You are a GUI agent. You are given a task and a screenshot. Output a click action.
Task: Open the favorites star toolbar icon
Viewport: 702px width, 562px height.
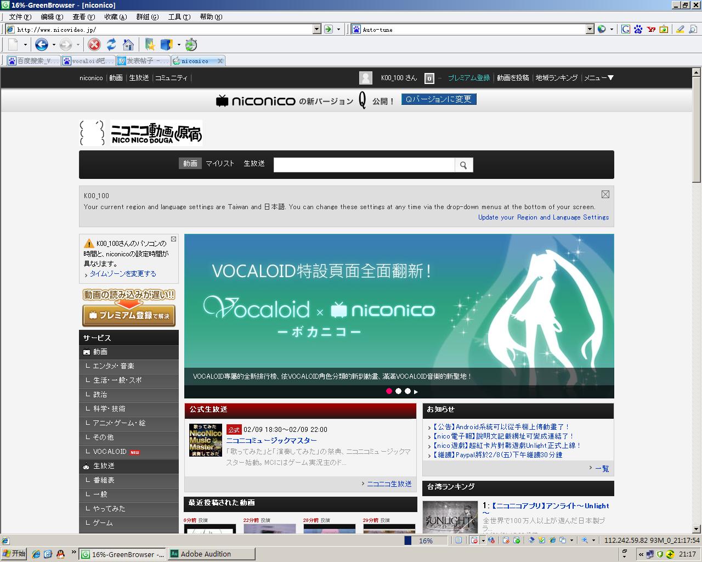point(150,44)
